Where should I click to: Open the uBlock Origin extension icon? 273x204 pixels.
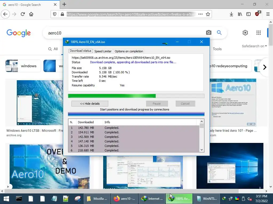point(257,14)
